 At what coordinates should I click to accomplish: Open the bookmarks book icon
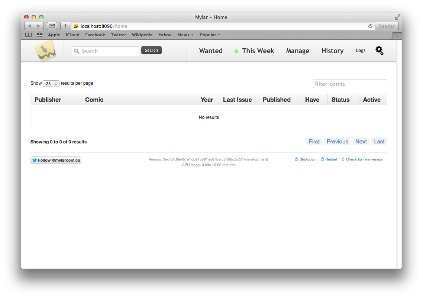(28, 35)
